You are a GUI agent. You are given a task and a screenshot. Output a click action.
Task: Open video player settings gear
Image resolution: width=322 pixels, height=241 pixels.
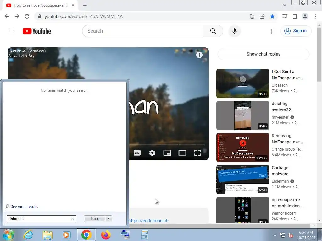click(152, 153)
